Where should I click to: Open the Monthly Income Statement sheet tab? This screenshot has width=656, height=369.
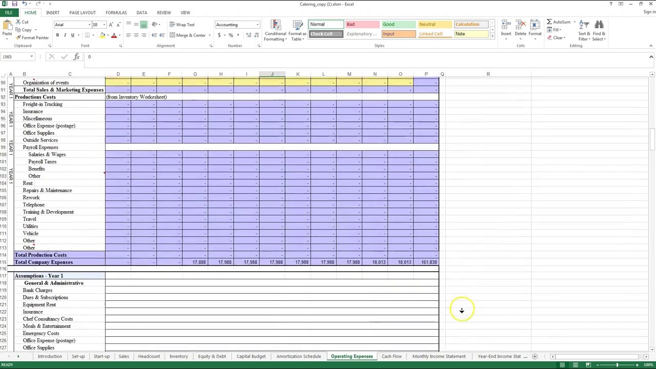pyautogui.click(x=439, y=356)
